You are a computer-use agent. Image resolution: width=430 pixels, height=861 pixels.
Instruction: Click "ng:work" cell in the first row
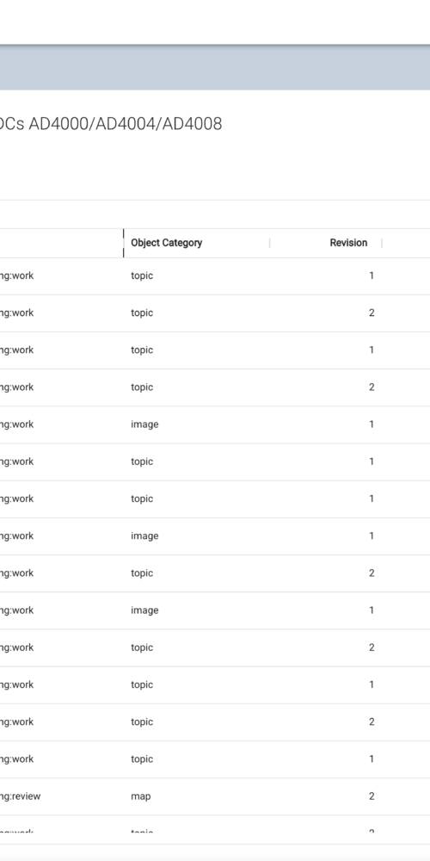(16, 276)
